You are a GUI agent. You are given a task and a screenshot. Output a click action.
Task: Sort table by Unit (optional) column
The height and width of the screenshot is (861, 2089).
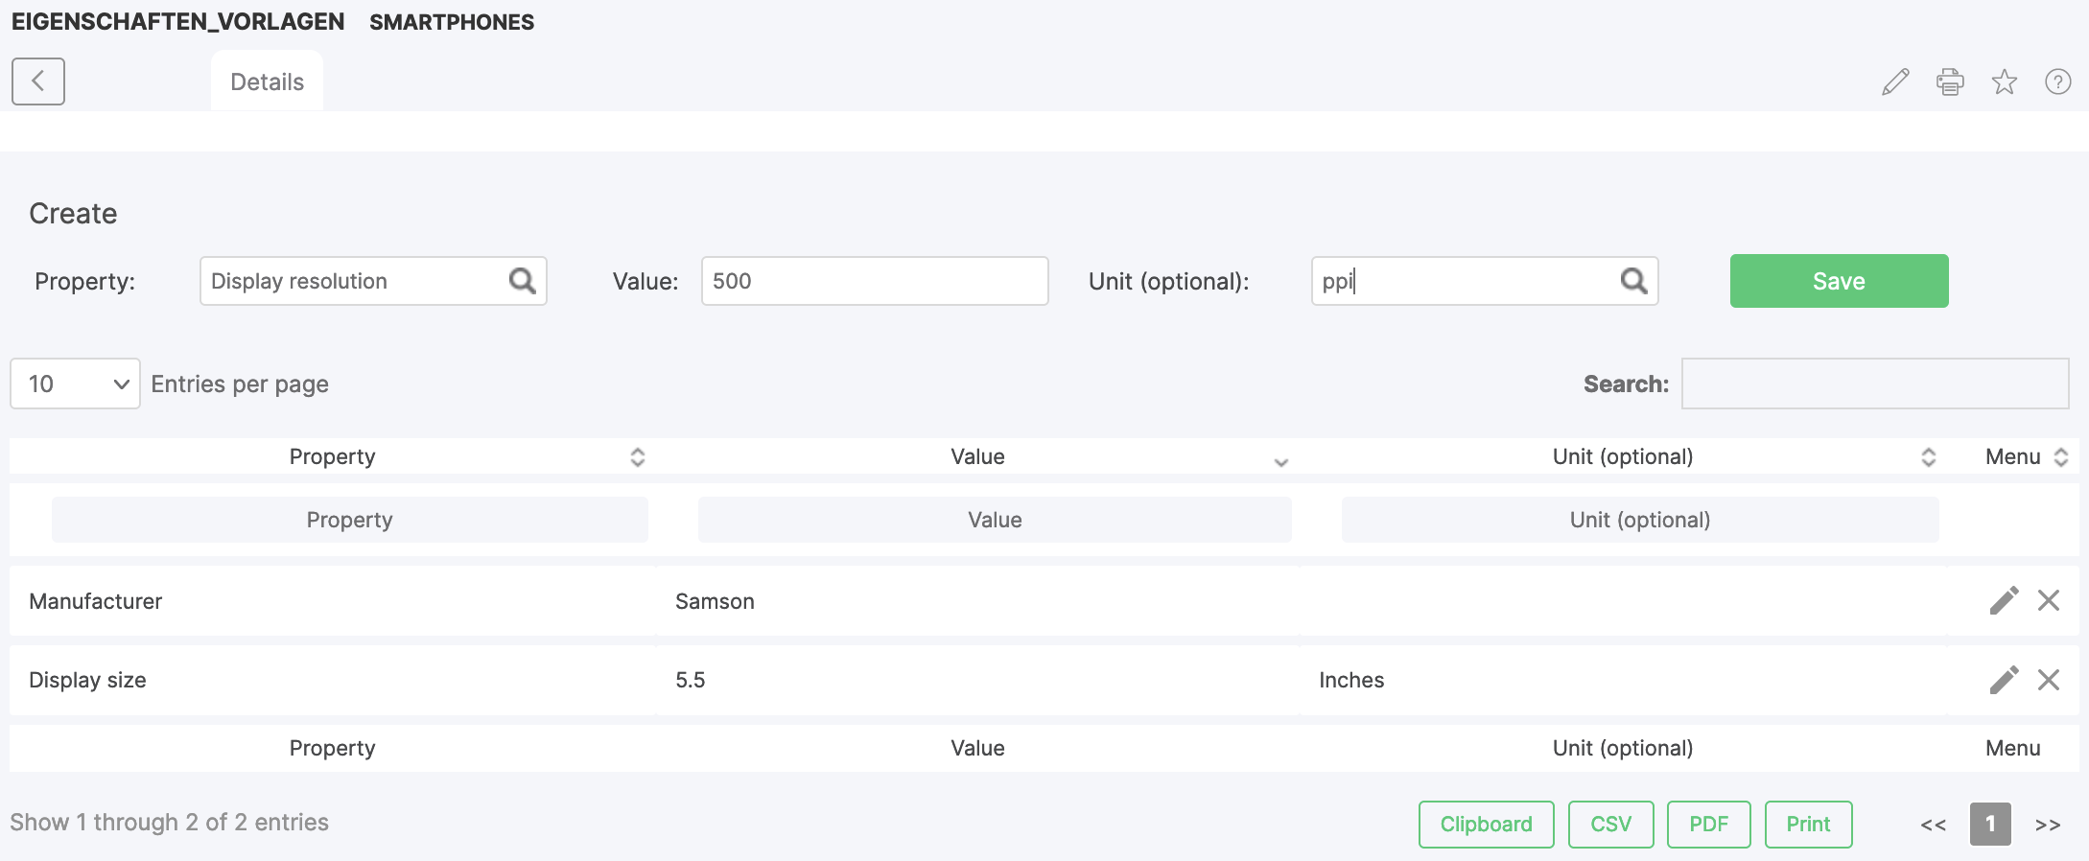click(1623, 457)
